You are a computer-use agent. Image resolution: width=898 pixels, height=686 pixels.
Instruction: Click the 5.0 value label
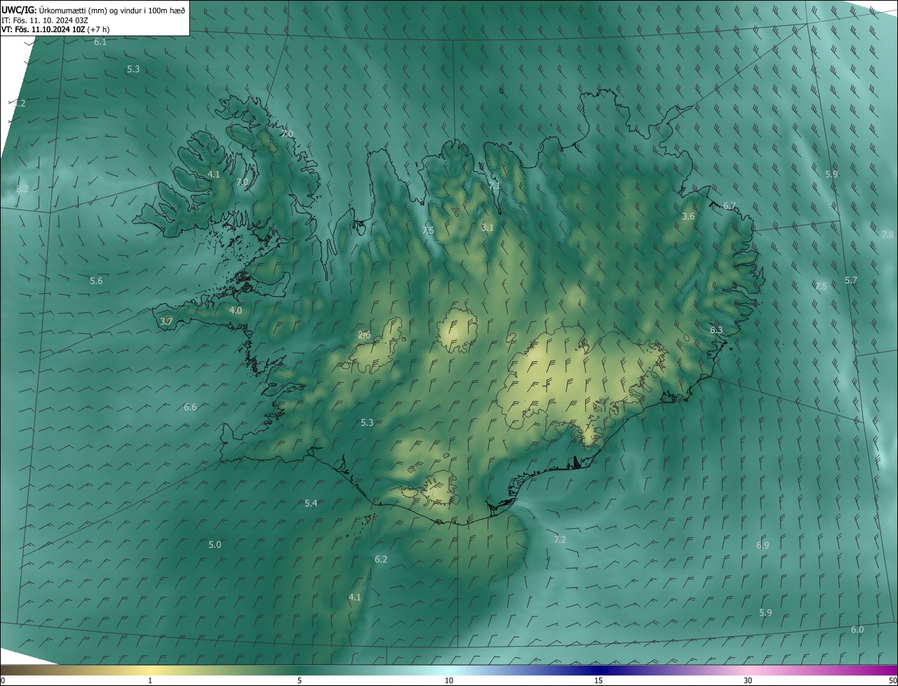point(215,545)
